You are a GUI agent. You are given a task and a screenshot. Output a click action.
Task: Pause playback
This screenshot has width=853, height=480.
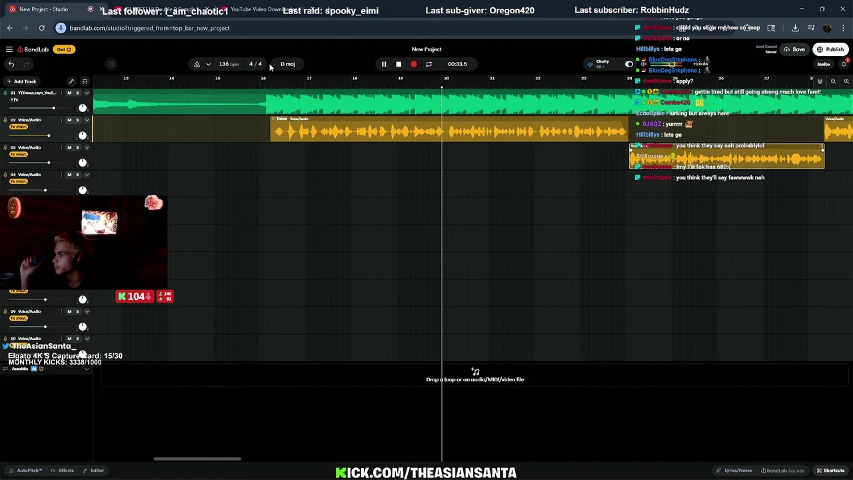pos(384,64)
